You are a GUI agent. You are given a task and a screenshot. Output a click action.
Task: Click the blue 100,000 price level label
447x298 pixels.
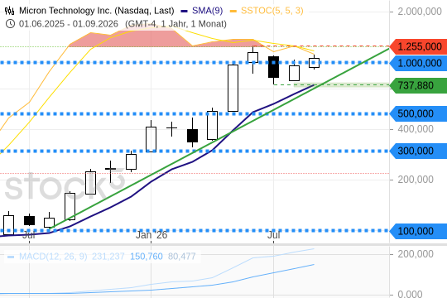418,231
